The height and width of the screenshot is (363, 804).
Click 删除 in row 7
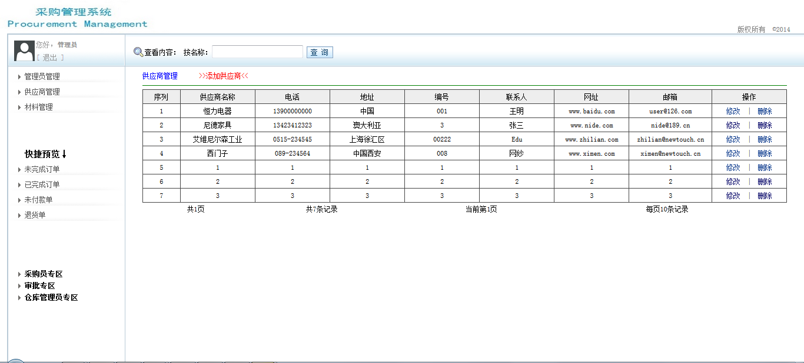click(x=765, y=196)
